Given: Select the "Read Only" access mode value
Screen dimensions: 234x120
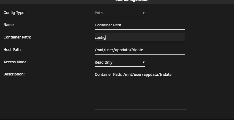Looking at the screenshot, I should pyautogui.click(x=103, y=62).
